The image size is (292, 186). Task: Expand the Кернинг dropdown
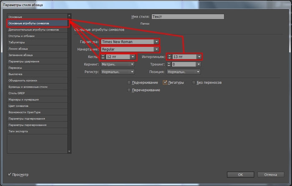pos(132,64)
